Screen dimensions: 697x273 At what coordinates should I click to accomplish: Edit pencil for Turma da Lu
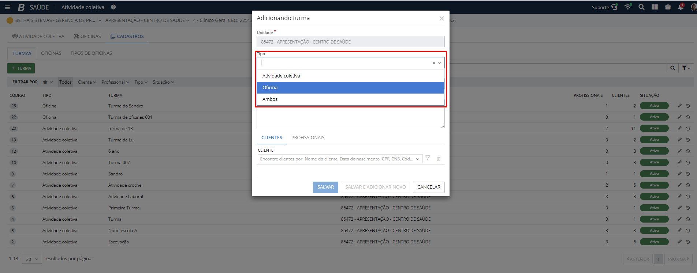click(679, 140)
